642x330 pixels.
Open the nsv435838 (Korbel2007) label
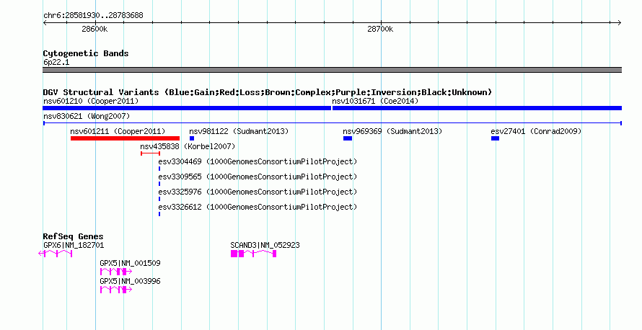coord(188,146)
